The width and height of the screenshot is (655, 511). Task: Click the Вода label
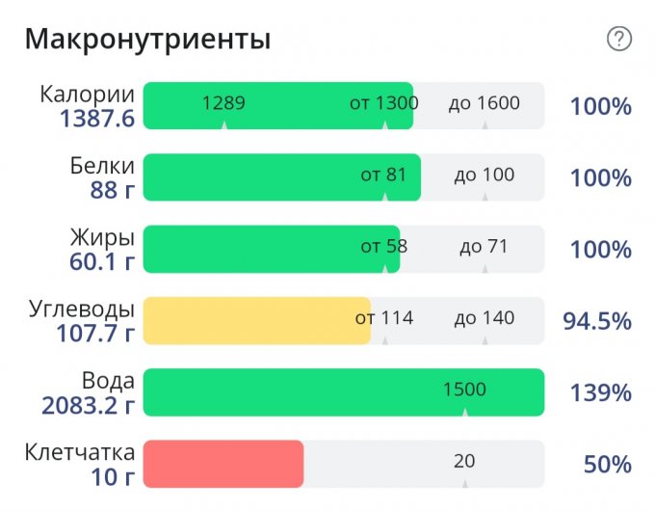coord(108,380)
